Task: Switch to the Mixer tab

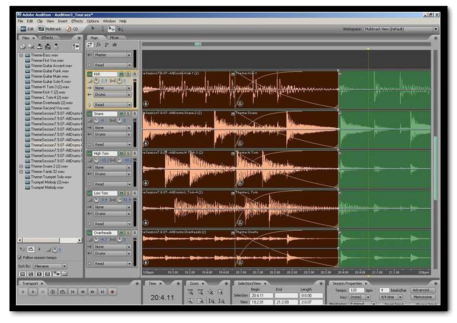Action: (114, 38)
